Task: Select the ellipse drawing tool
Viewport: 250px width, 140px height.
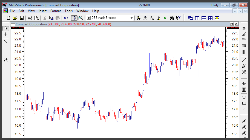Action: [x=244, y=97]
